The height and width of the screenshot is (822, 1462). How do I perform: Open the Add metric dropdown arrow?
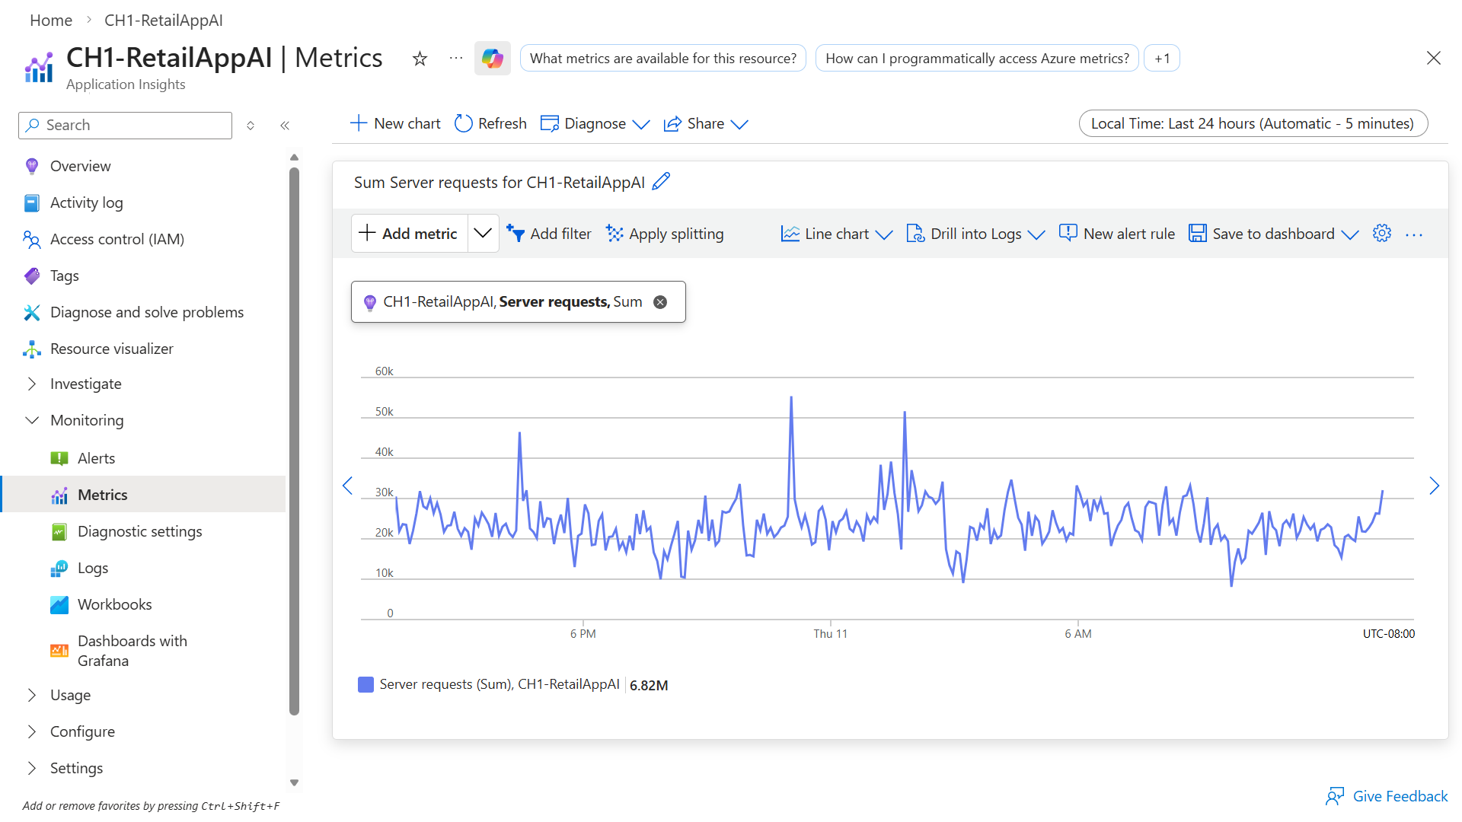483,233
